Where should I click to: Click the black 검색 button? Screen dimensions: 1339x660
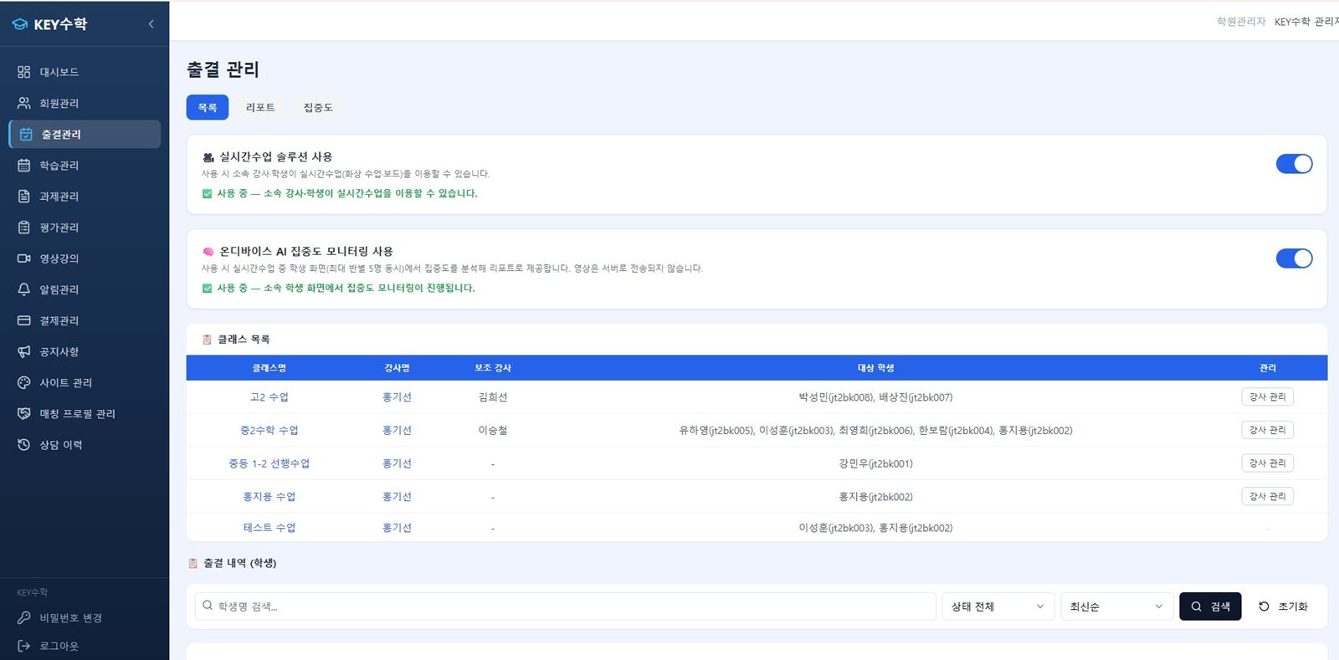pos(1210,606)
